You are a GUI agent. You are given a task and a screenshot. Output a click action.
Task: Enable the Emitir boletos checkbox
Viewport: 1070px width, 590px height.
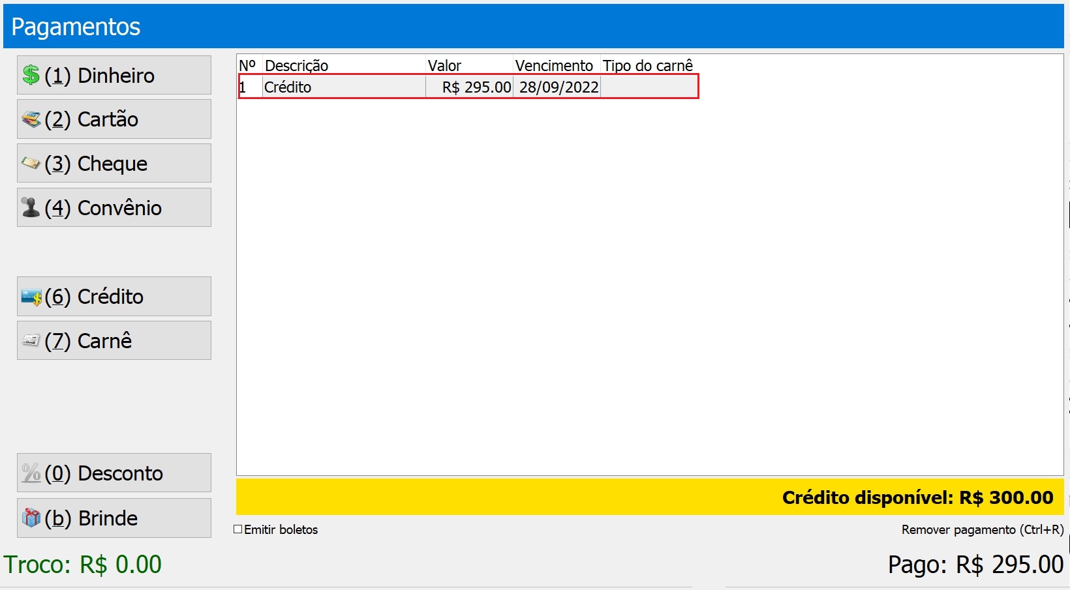[x=237, y=529]
